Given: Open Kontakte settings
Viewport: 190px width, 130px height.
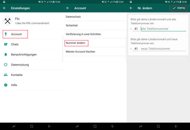Looking at the screenshot, I should (x=31, y=75).
